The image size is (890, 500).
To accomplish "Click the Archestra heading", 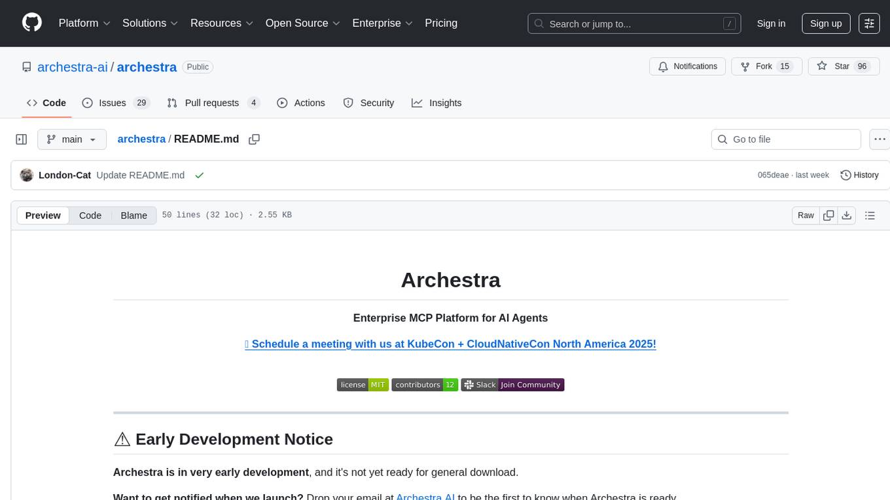I will click(450, 280).
